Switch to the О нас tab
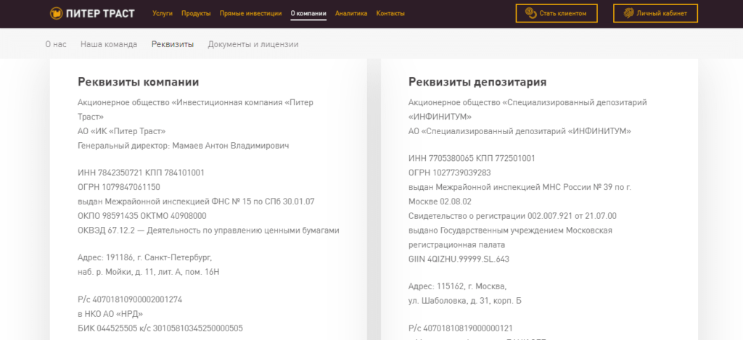This screenshot has height=340, width=743. (56, 44)
